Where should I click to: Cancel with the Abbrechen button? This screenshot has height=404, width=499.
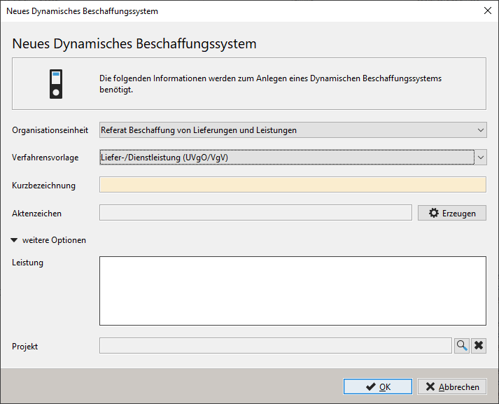coord(452,386)
